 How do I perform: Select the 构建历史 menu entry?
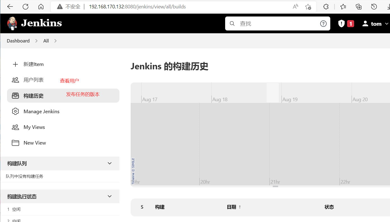coord(63,96)
